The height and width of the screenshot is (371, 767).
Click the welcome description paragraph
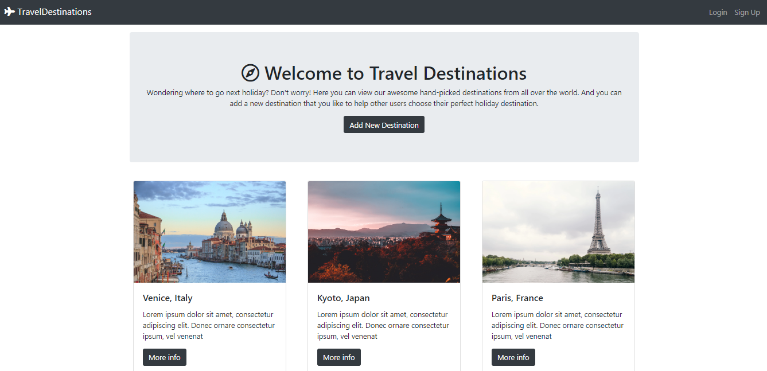pyautogui.click(x=384, y=97)
